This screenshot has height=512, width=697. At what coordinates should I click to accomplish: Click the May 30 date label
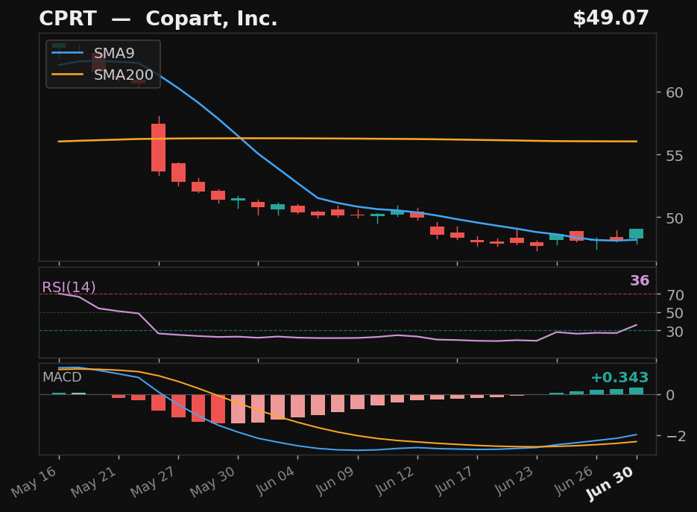pyautogui.click(x=212, y=481)
